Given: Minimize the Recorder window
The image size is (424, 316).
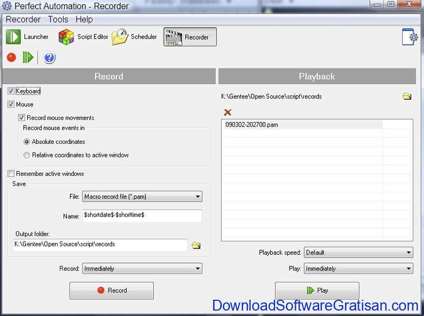Looking at the screenshot, I should click(377, 4).
